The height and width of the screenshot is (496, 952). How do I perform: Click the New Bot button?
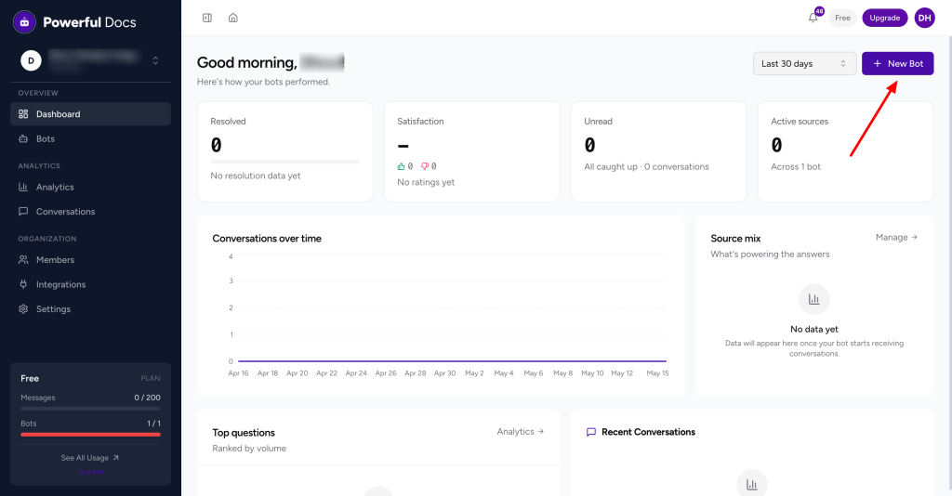click(897, 64)
